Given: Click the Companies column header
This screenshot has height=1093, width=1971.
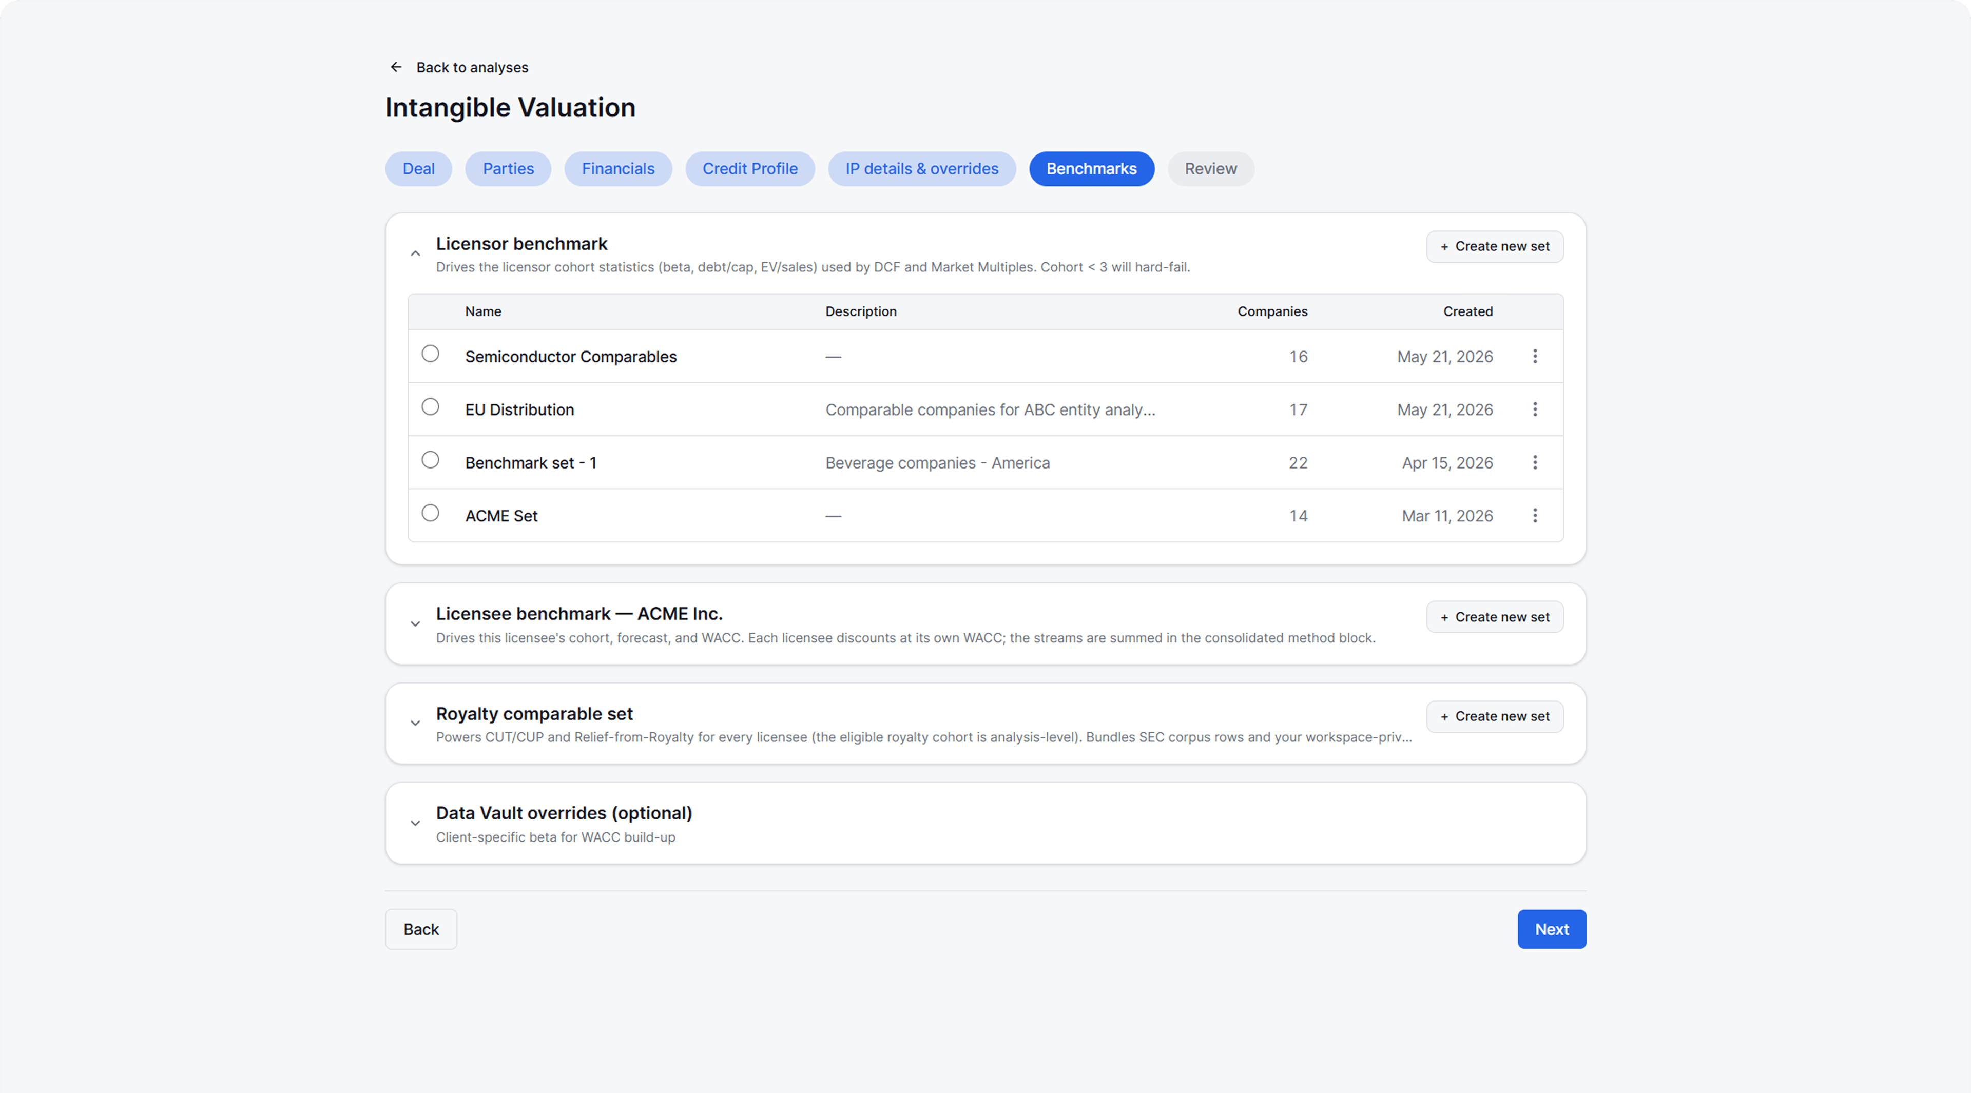Looking at the screenshot, I should pyautogui.click(x=1272, y=312).
